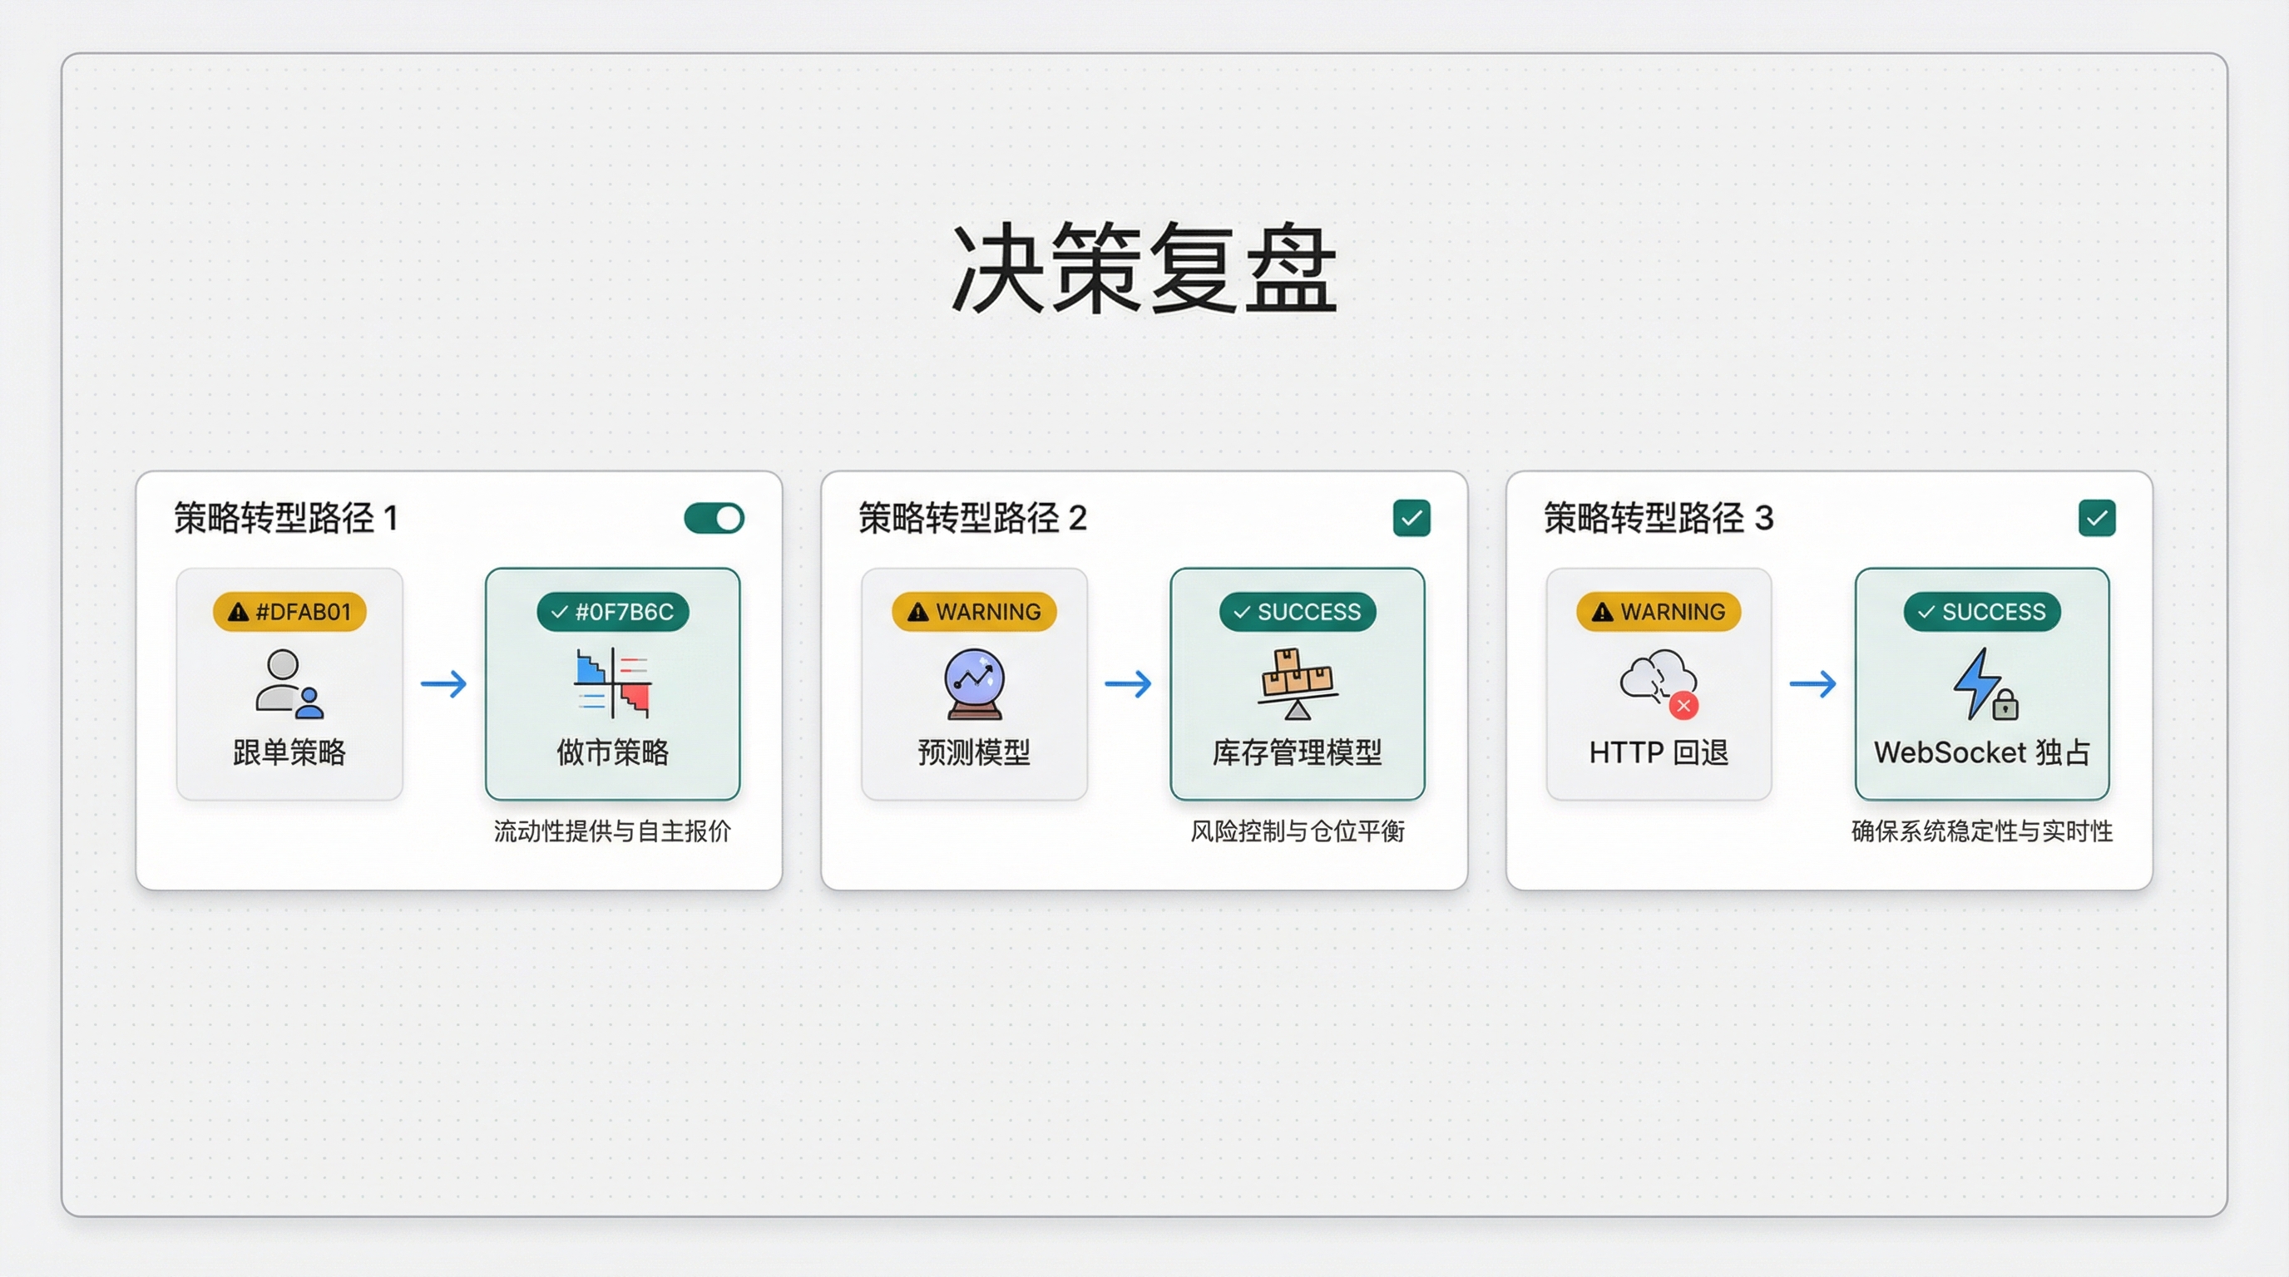Click WARNING badge above HTTP 回退

1658,612
